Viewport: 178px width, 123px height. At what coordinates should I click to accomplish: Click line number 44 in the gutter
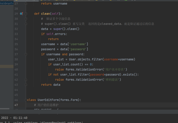[16, 90]
